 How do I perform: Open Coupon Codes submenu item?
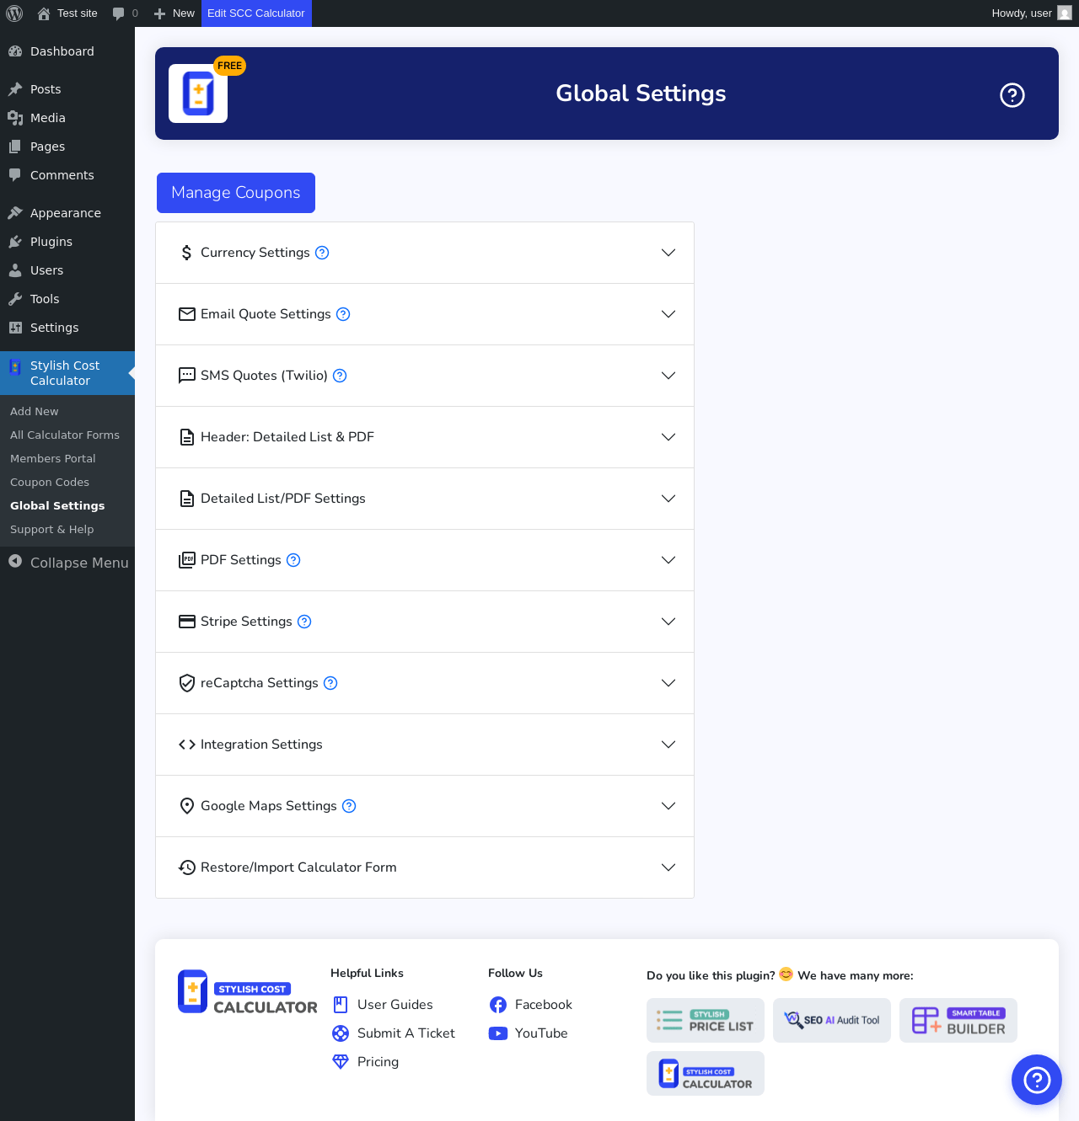point(67,483)
